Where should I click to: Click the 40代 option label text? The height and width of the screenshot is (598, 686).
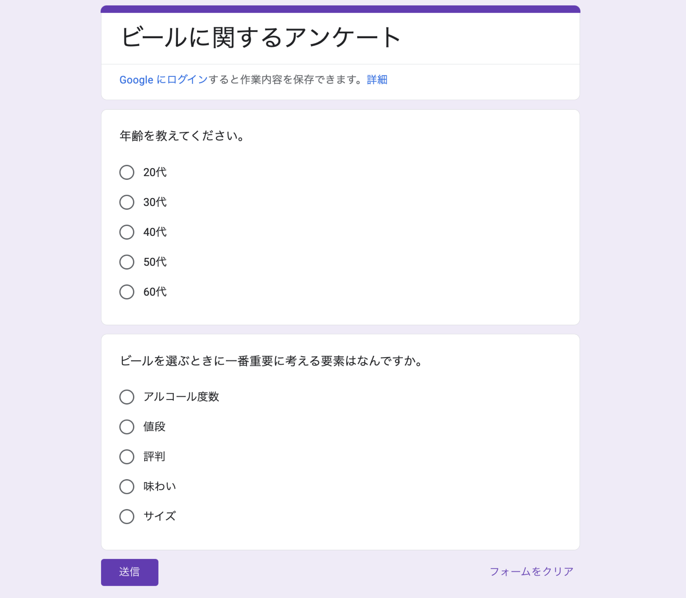click(x=155, y=232)
